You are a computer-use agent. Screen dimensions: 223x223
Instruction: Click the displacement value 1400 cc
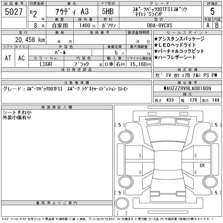(x=87, y=25)
